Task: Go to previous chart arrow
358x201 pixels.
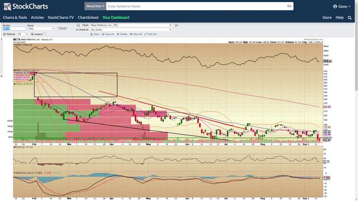Action: click(x=78, y=25)
